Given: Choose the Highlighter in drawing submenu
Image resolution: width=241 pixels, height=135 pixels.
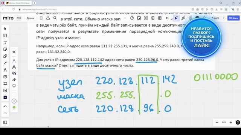Looking at the screenshot, I should tap(14, 67).
